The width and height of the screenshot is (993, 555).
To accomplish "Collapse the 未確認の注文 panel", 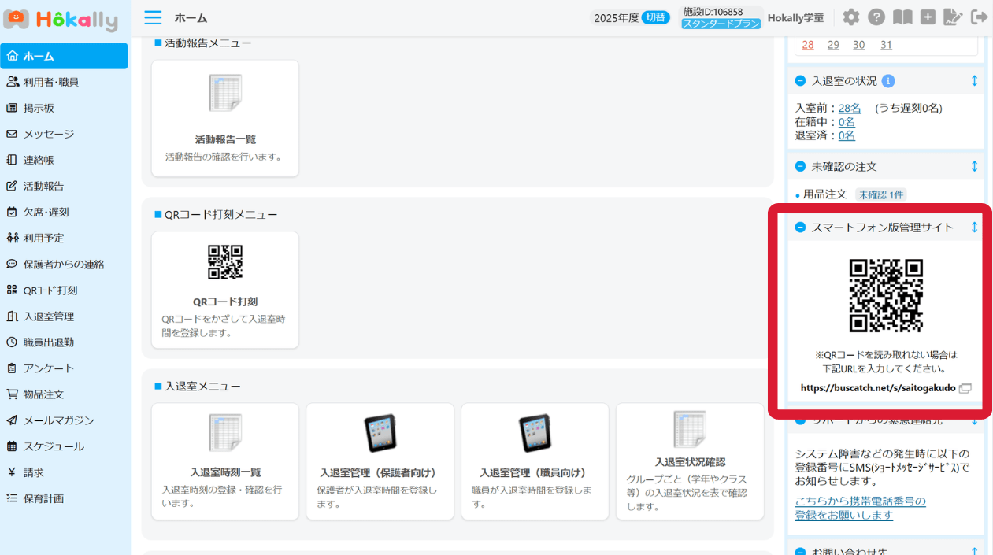I will pyautogui.click(x=800, y=167).
